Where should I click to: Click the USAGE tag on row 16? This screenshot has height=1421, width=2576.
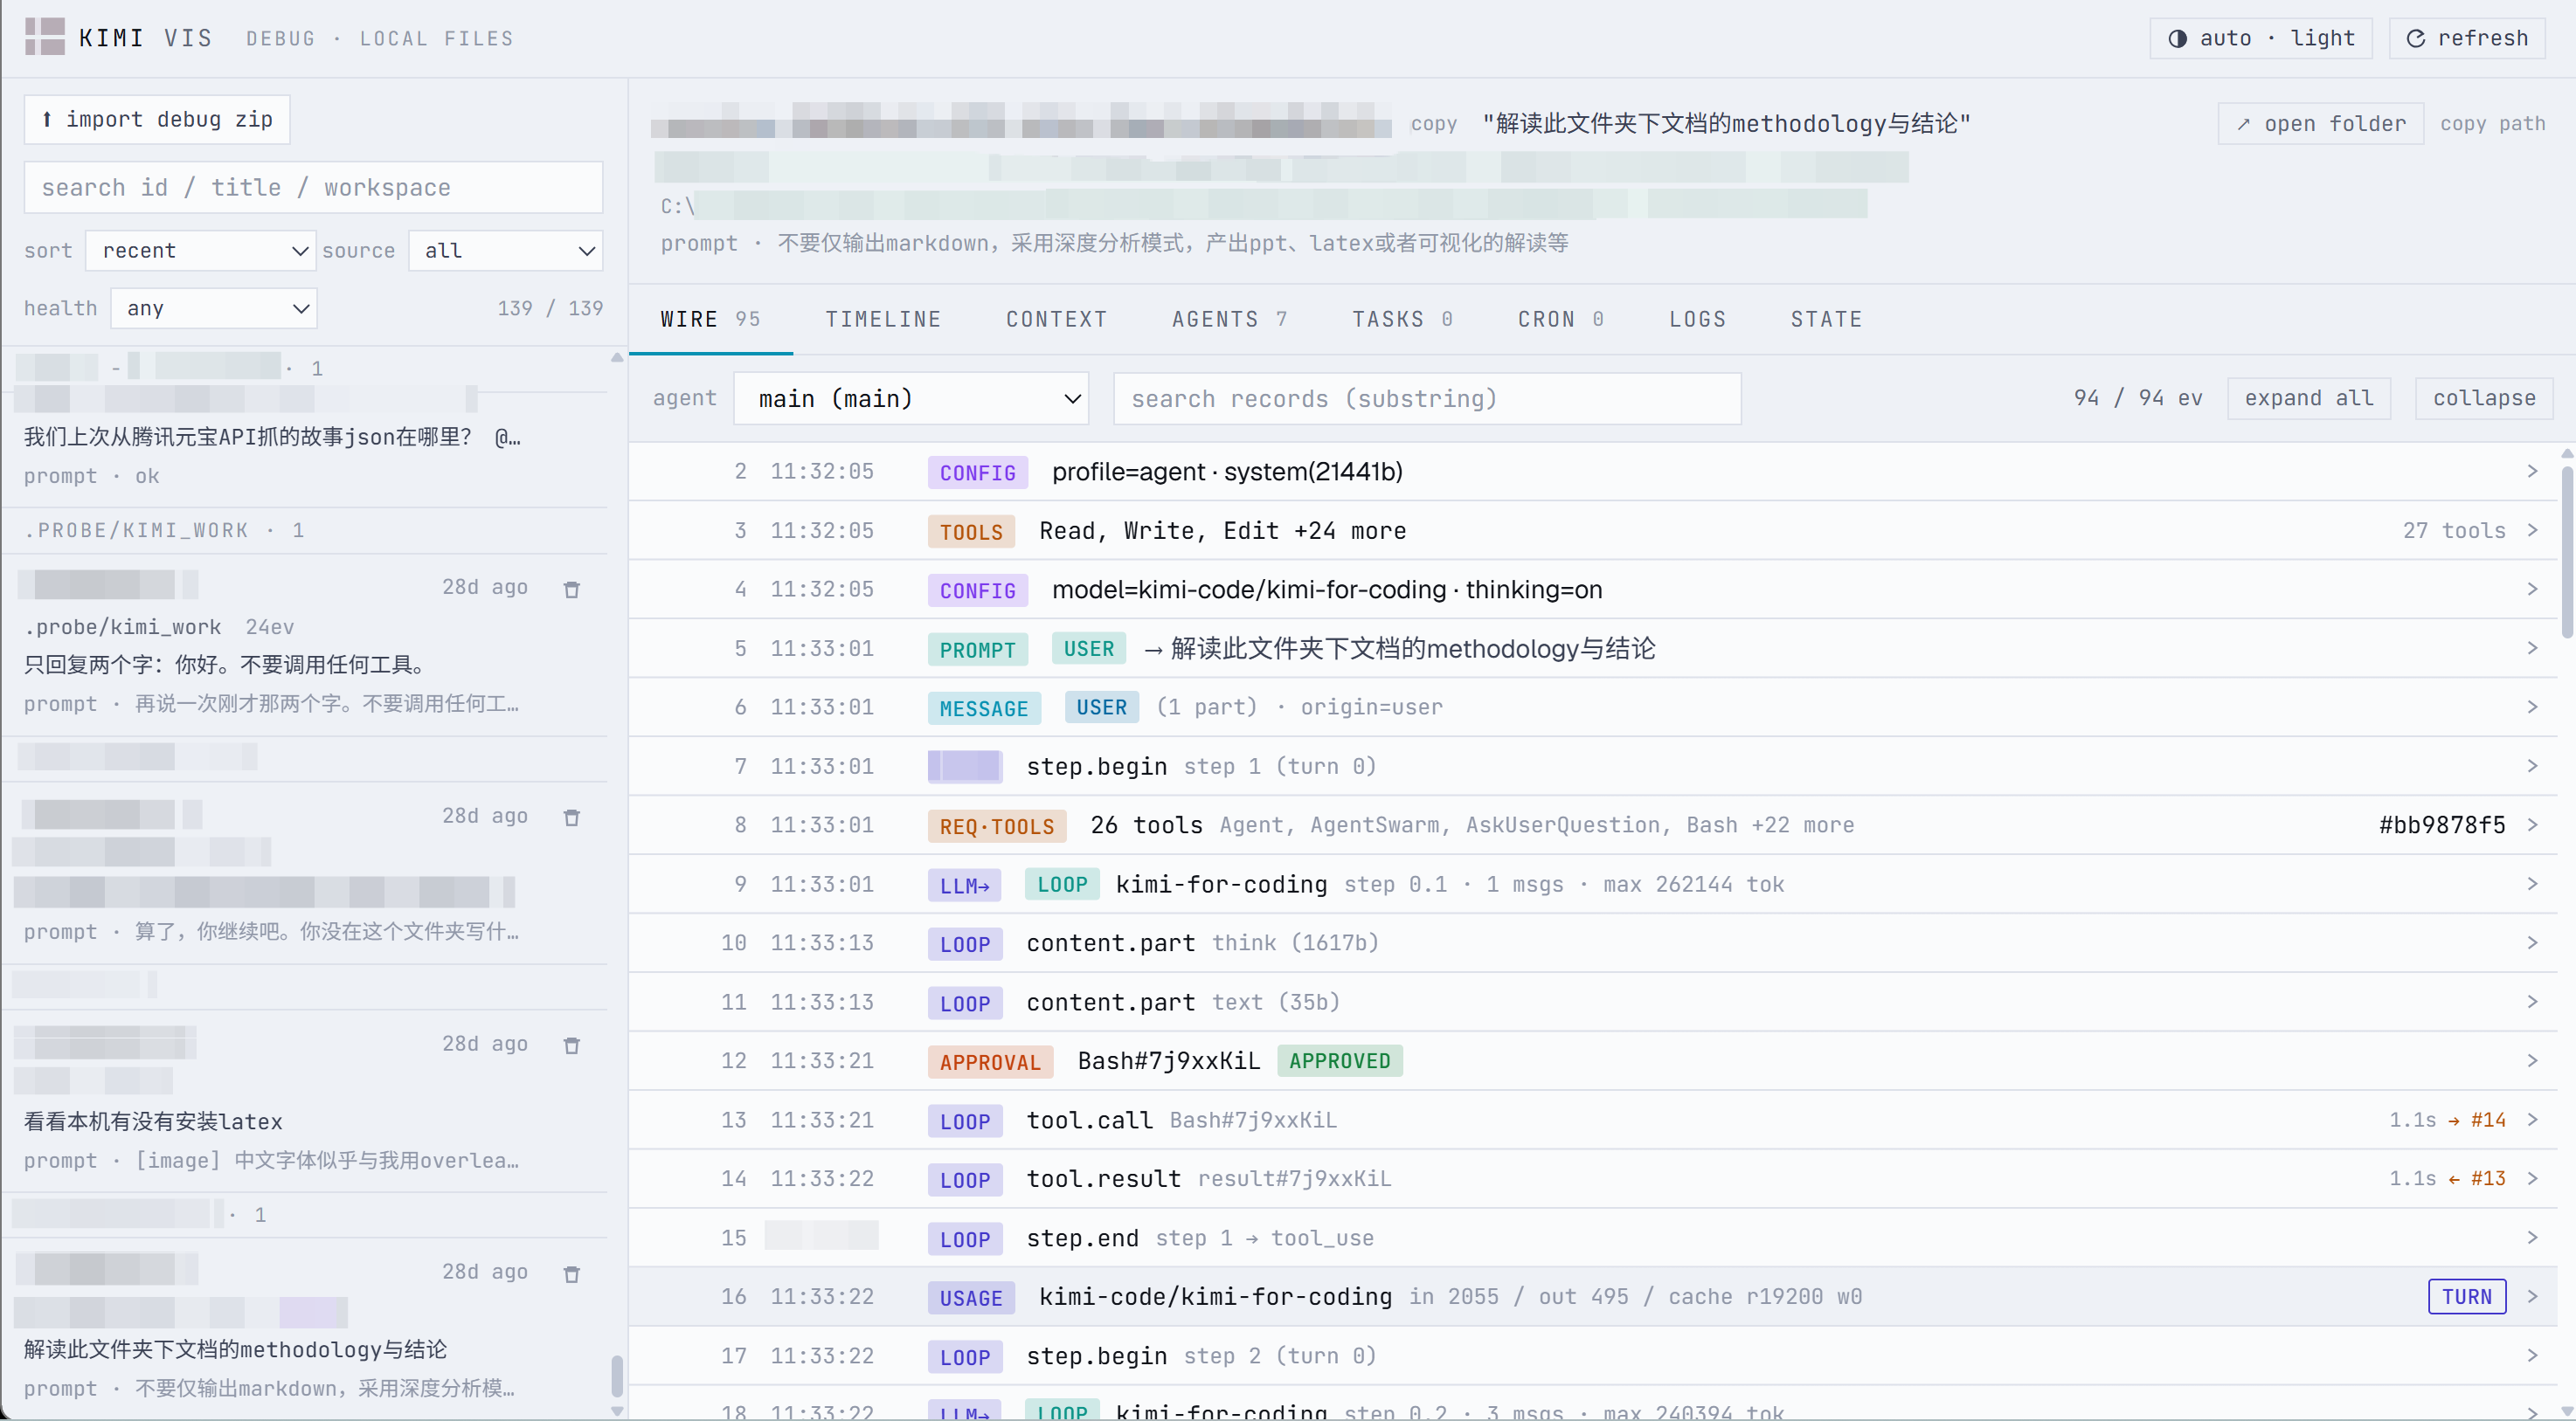[x=970, y=1297]
